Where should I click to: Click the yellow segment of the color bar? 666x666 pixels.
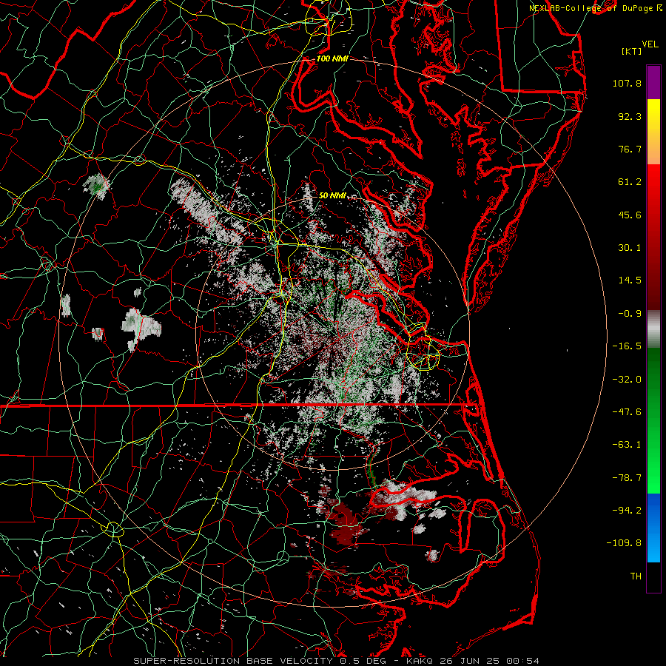coord(653,115)
